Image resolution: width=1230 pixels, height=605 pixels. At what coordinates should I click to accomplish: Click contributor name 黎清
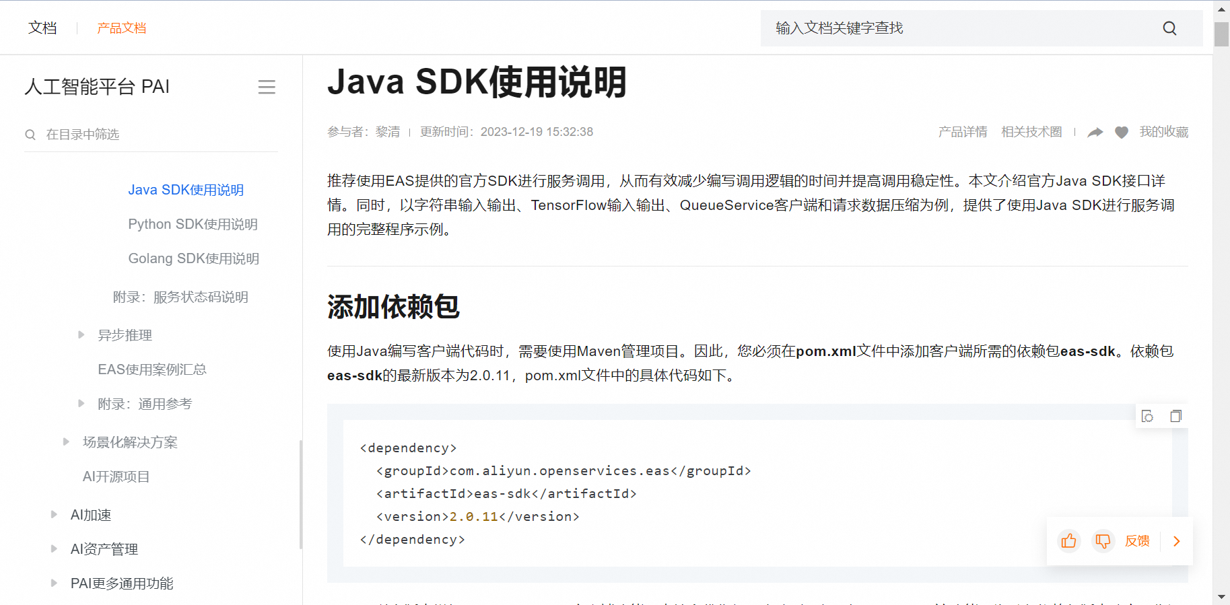[388, 132]
